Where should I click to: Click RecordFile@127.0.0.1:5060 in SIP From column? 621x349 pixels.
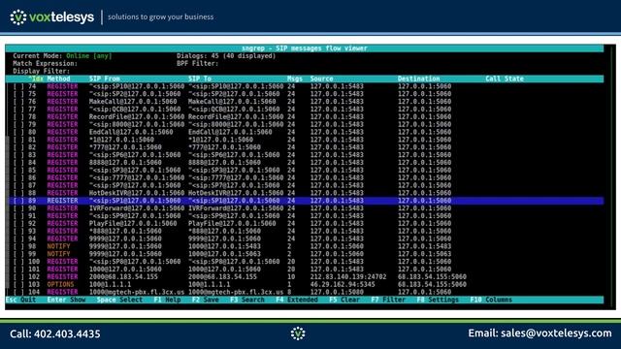pyautogui.click(x=137, y=116)
